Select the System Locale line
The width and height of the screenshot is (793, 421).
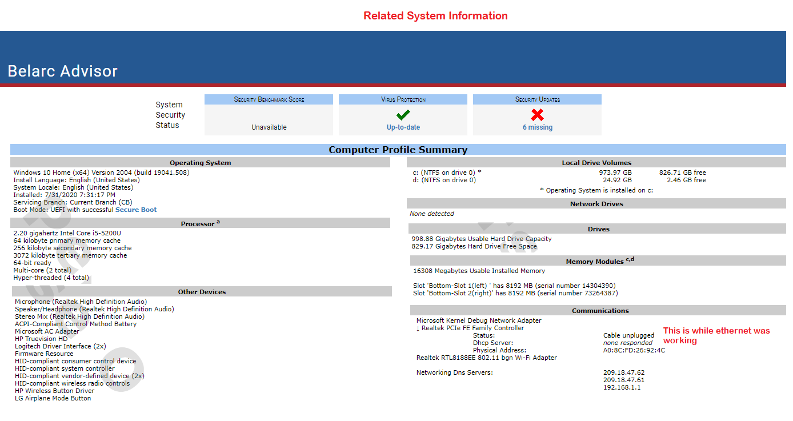73,187
